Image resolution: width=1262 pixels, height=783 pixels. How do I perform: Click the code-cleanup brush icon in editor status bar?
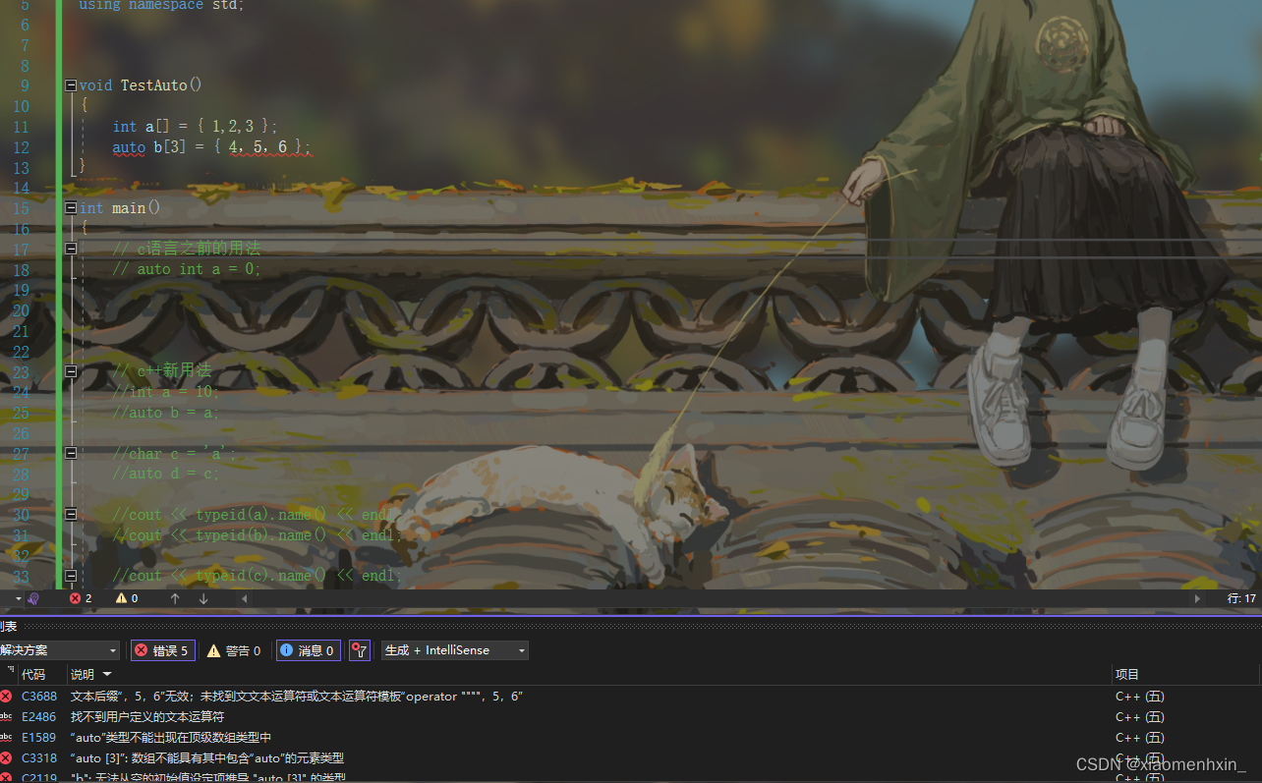coord(33,598)
